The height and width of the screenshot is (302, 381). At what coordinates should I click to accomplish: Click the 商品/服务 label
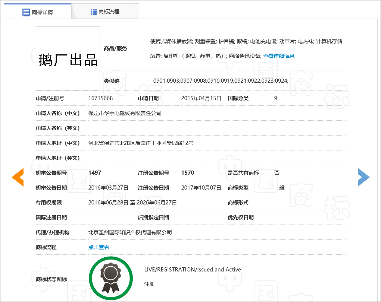pos(115,48)
